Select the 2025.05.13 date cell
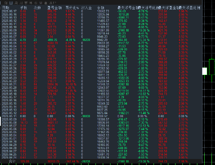The image size is (215, 165). tap(9, 110)
